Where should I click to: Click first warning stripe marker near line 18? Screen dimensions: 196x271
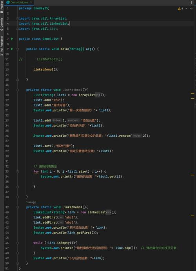(192, 93)
